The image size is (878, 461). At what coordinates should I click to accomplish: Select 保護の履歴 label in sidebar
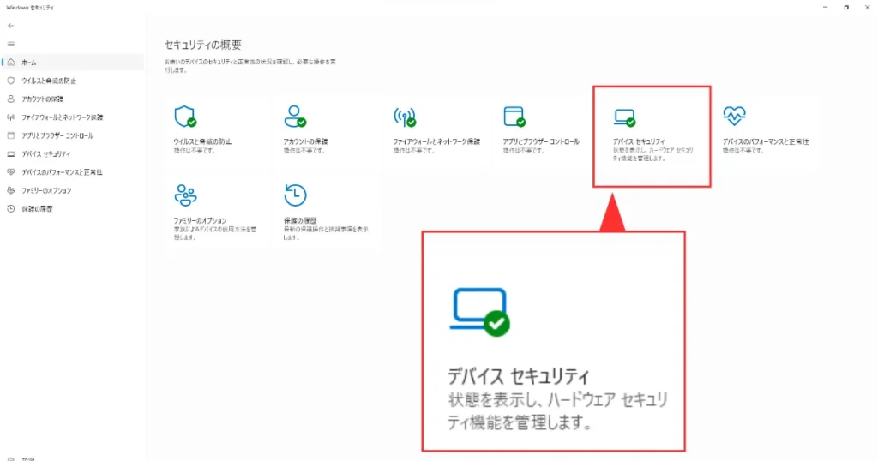point(37,209)
